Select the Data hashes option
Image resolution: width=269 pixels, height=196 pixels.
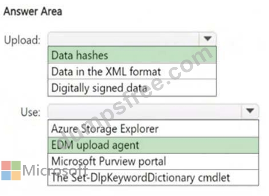point(132,55)
